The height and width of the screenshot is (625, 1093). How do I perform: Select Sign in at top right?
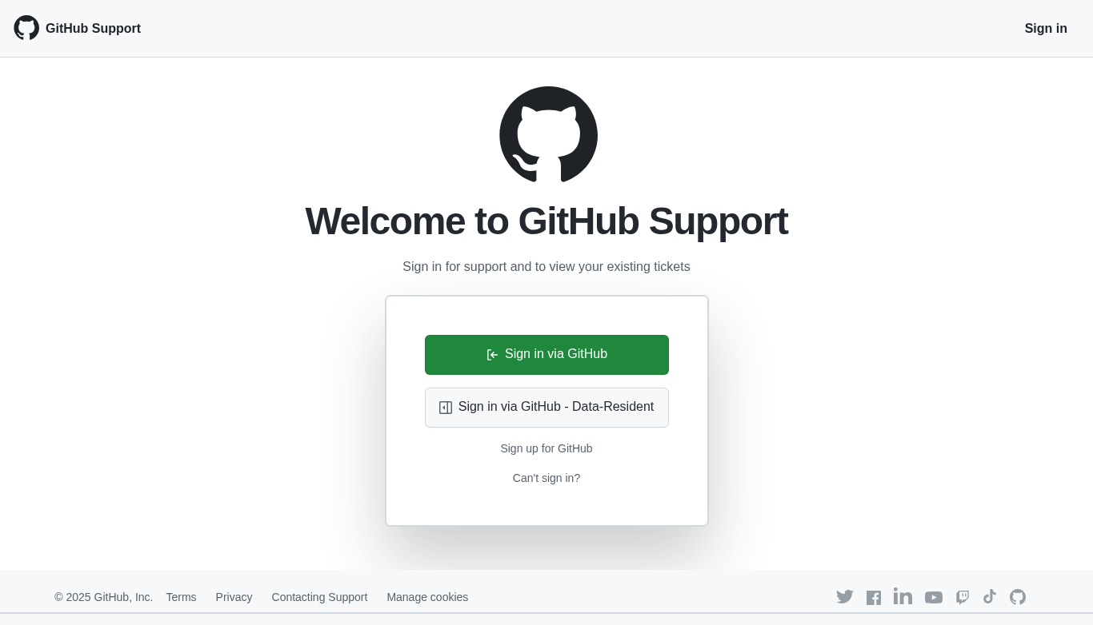click(1046, 29)
